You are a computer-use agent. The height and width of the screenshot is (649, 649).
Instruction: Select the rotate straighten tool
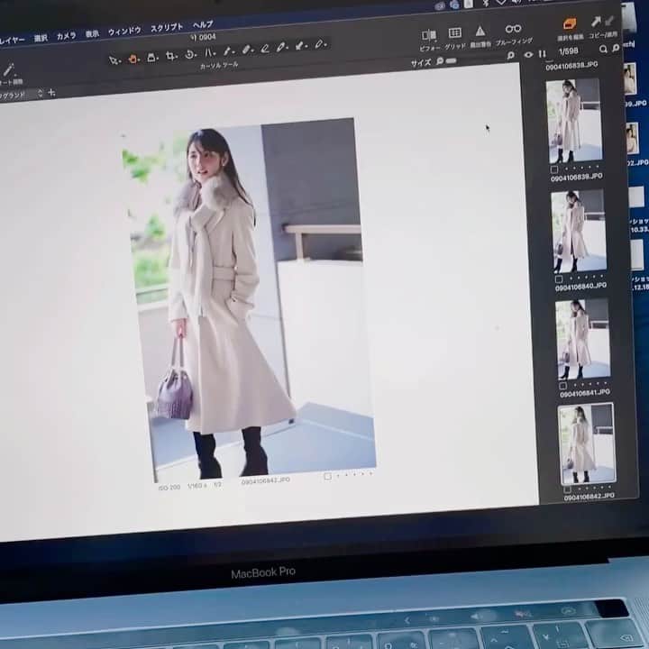pyautogui.click(x=190, y=54)
